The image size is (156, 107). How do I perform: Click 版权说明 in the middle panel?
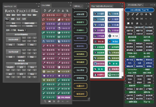click(x=80, y=94)
